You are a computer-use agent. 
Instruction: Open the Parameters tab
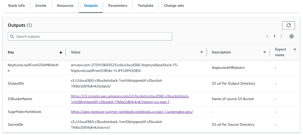coord(118,6)
